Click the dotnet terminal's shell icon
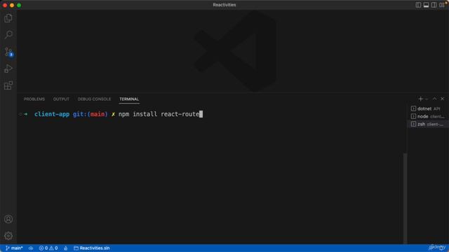 pos(413,108)
